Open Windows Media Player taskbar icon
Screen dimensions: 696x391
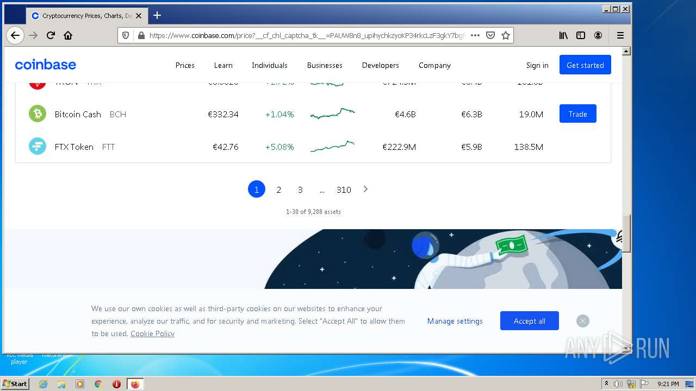(80, 384)
